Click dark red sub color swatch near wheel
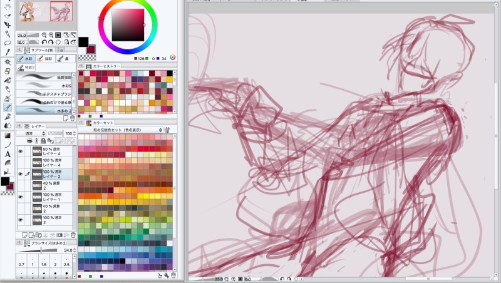 91,49
